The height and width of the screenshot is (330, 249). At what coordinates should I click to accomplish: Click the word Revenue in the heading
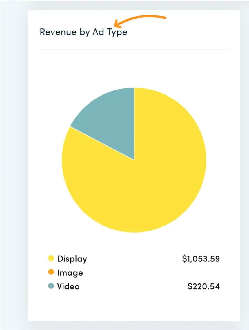(x=58, y=32)
